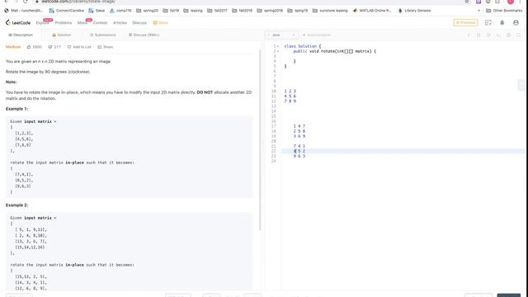The image size is (528, 297).
Task: Click the '1 4 7' text in editor
Action: pyautogui.click(x=299, y=126)
